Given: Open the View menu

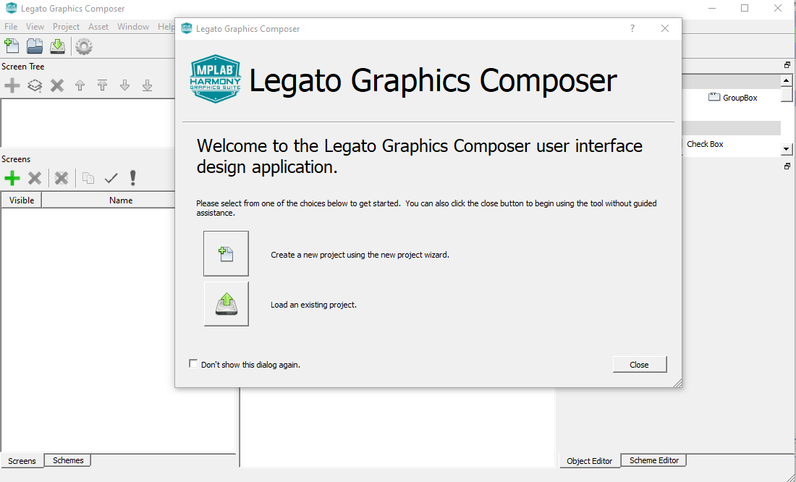Looking at the screenshot, I should (x=35, y=26).
